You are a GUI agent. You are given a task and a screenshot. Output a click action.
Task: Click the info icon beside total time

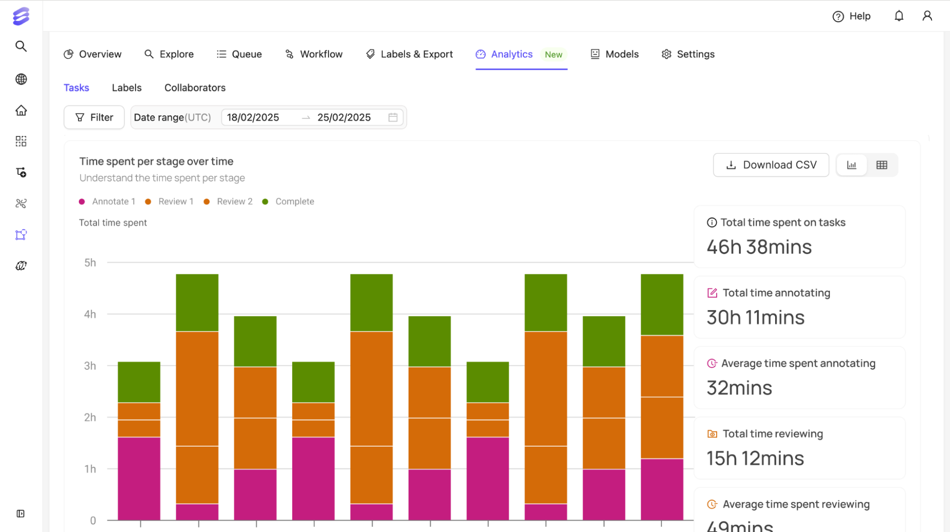click(x=711, y=222)
